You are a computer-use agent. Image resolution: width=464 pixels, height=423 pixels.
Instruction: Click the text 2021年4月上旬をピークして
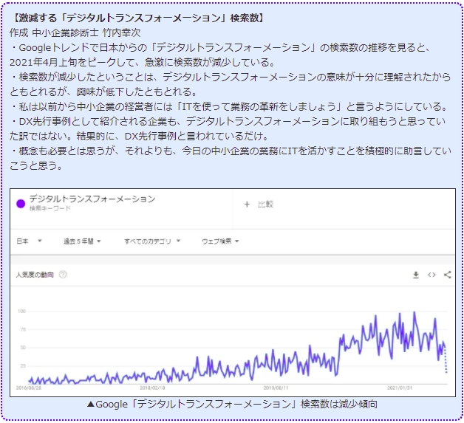(x=72, y=62)
